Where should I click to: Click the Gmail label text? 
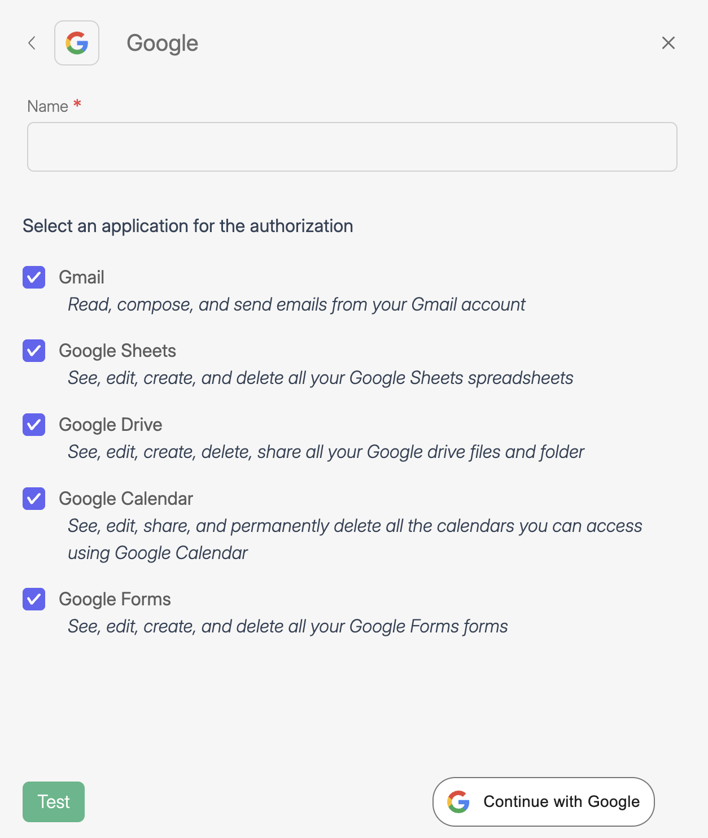(x=82, y=277)
